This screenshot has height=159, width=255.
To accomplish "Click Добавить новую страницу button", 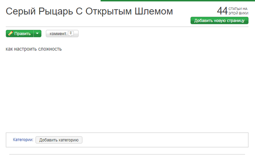I will 220,21.
